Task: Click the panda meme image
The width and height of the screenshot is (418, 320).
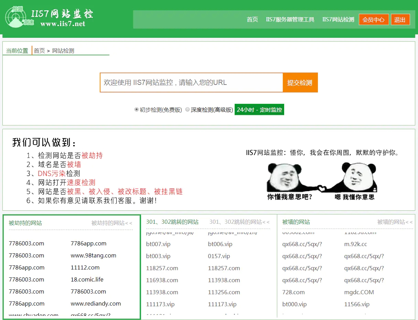Action: click(x=322, y=181)
